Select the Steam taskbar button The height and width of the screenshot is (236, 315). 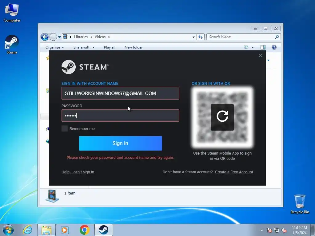click(103, 230)
